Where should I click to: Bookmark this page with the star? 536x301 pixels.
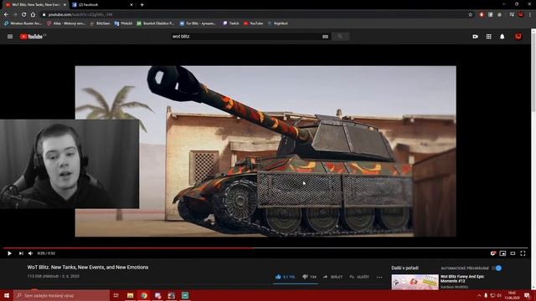(471, 15)
